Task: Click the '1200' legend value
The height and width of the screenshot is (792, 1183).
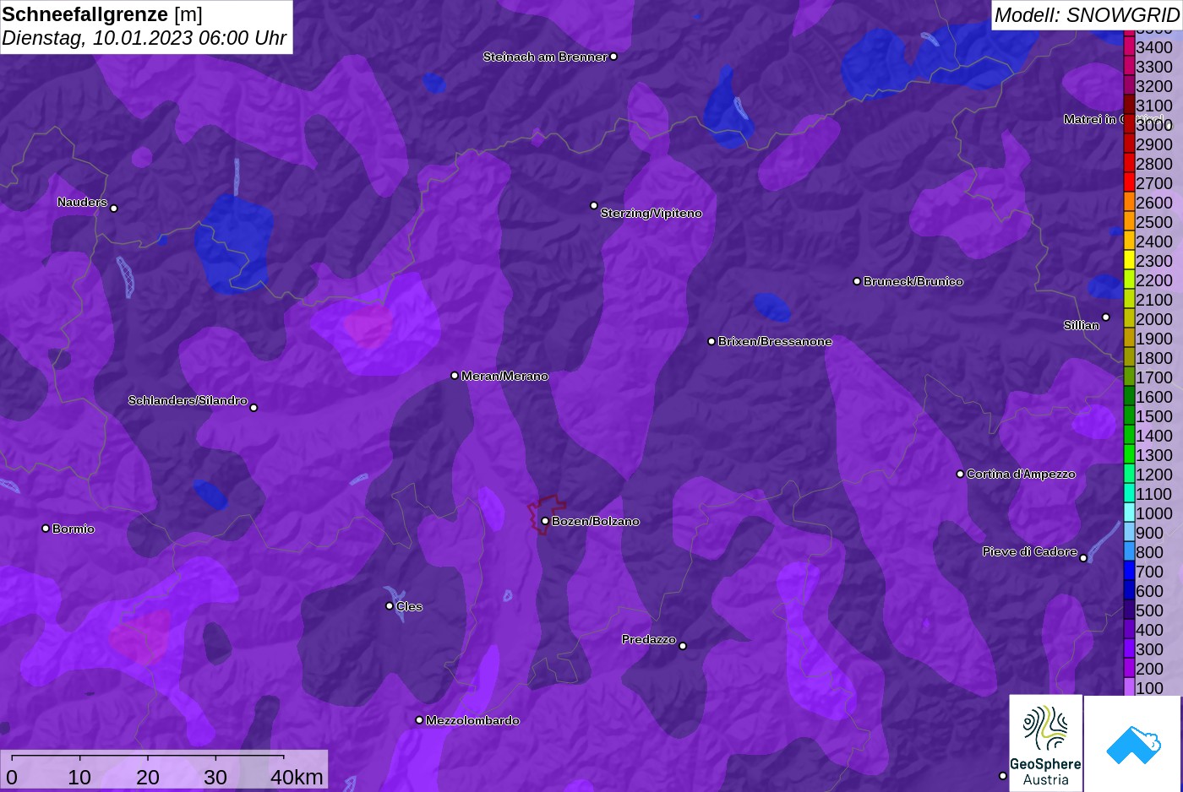Action: tap(1154, 475)
